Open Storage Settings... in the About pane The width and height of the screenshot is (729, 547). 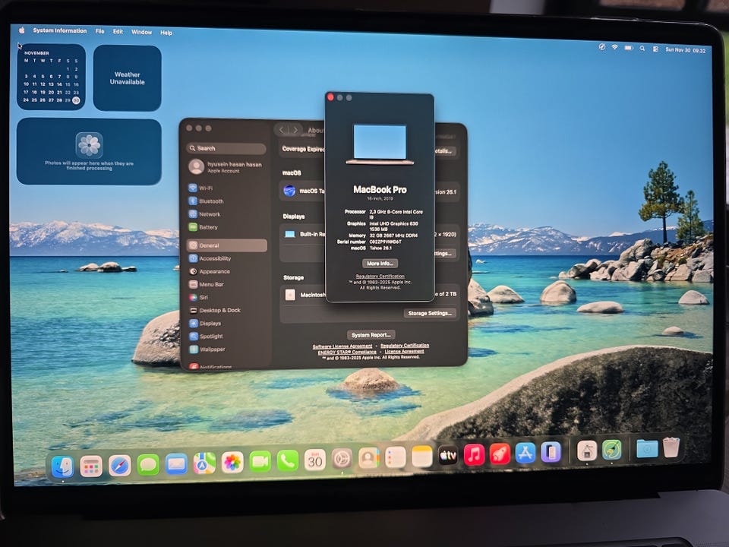[x=430, y=313]
